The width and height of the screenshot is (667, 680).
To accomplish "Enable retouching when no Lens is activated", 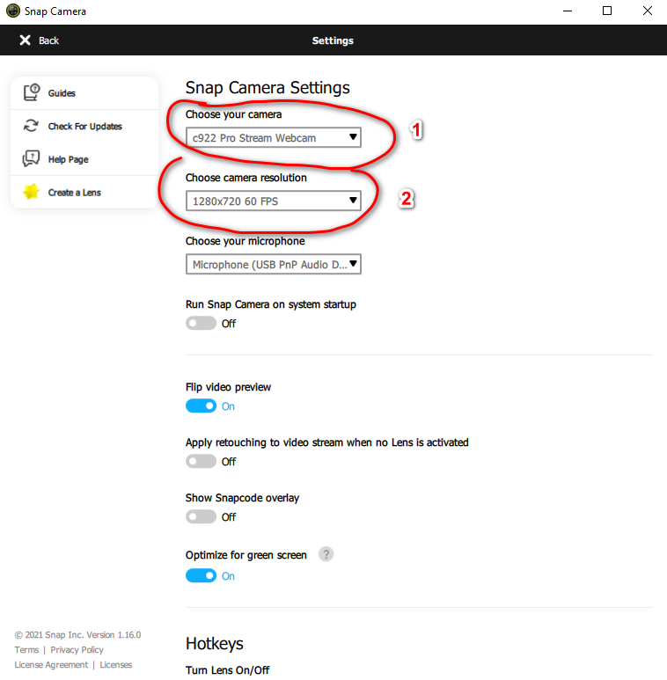I will 201,461.
